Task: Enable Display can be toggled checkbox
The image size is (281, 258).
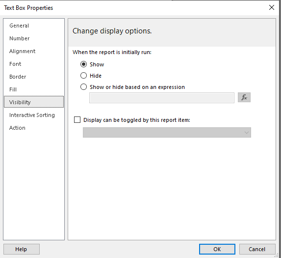Action: pos(77,120)
